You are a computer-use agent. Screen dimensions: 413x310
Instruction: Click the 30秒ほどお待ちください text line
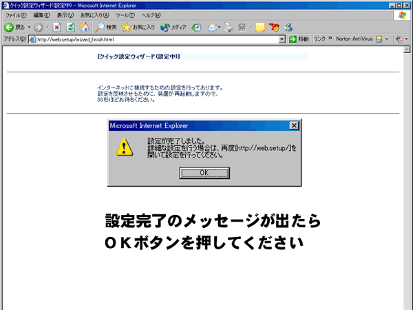click(x=126, y=100)
